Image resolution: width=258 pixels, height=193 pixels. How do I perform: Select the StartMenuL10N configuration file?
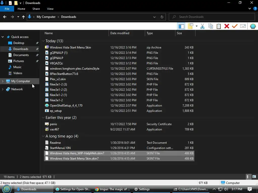[x=119, y=148]
